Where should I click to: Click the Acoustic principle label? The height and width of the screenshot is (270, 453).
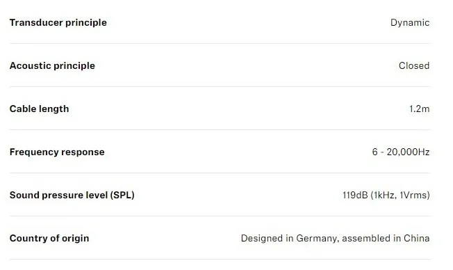pyautogui.click(x=52, y=65)
